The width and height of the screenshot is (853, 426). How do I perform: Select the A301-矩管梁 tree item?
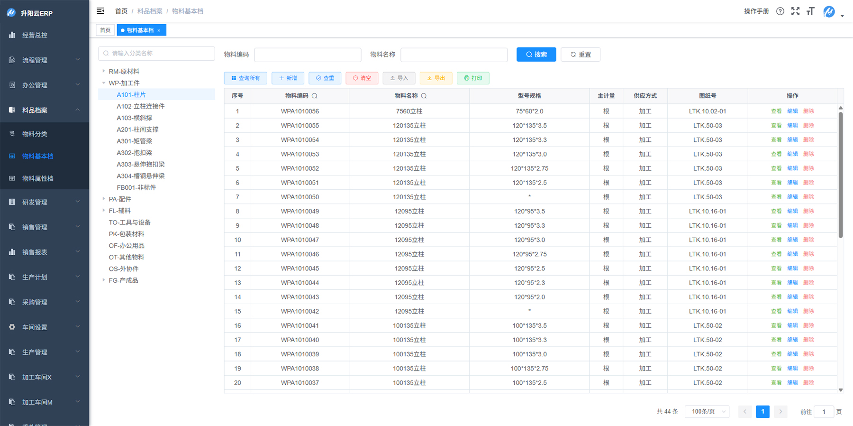135,141
